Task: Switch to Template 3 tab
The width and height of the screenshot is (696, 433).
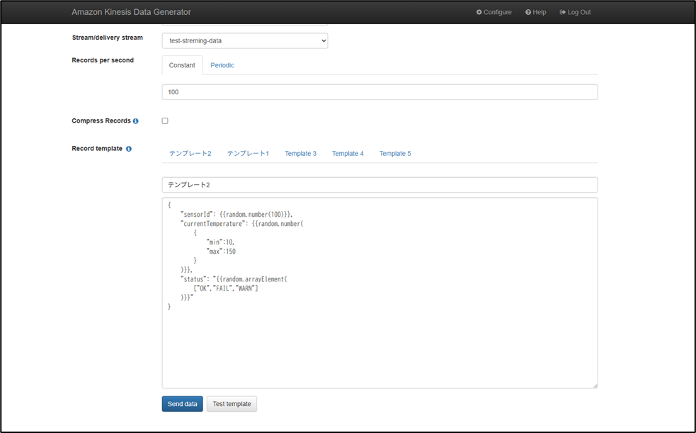Action: [300, 153]
